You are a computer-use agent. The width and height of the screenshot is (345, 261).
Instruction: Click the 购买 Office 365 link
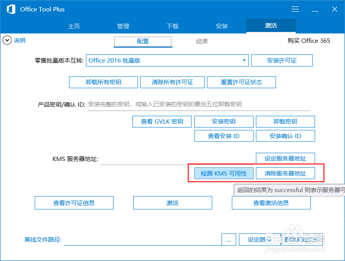pos(309,41)
